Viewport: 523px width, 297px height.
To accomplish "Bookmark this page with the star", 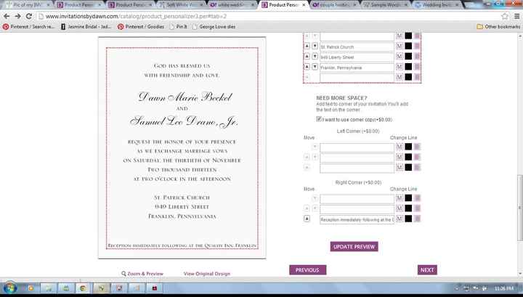I will [x=505, y=16].
